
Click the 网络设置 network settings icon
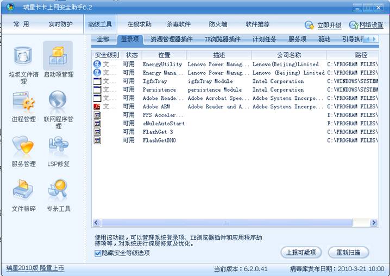354,25
